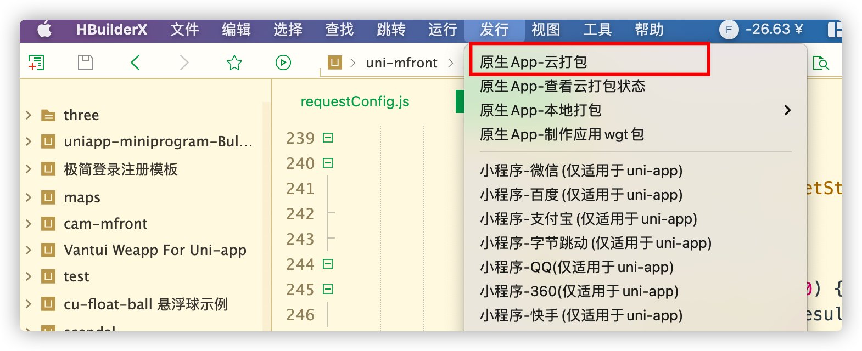Click the cam-mfront project icon

pos(49,223)
